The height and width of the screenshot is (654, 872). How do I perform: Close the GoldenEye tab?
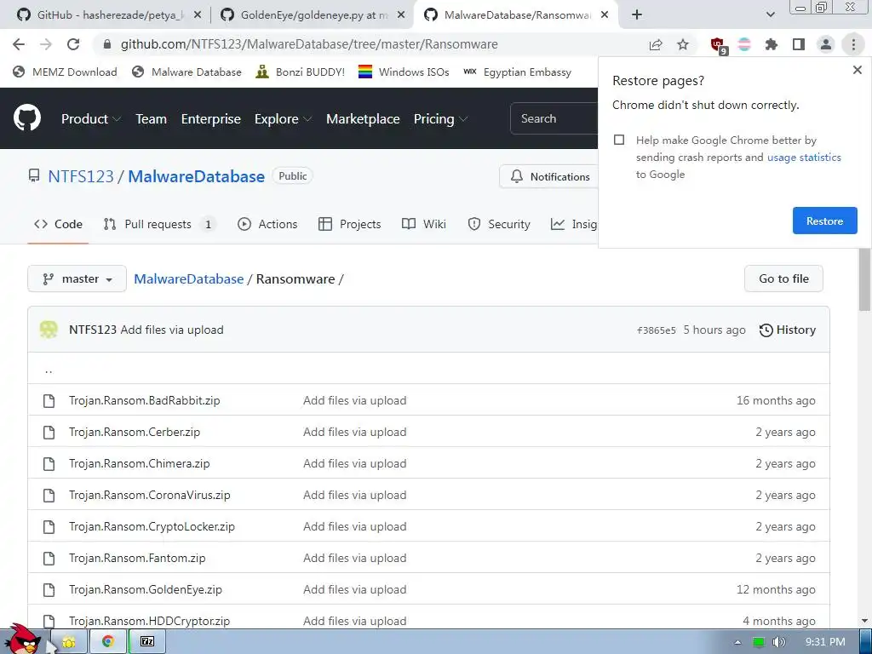click(401, 15)
